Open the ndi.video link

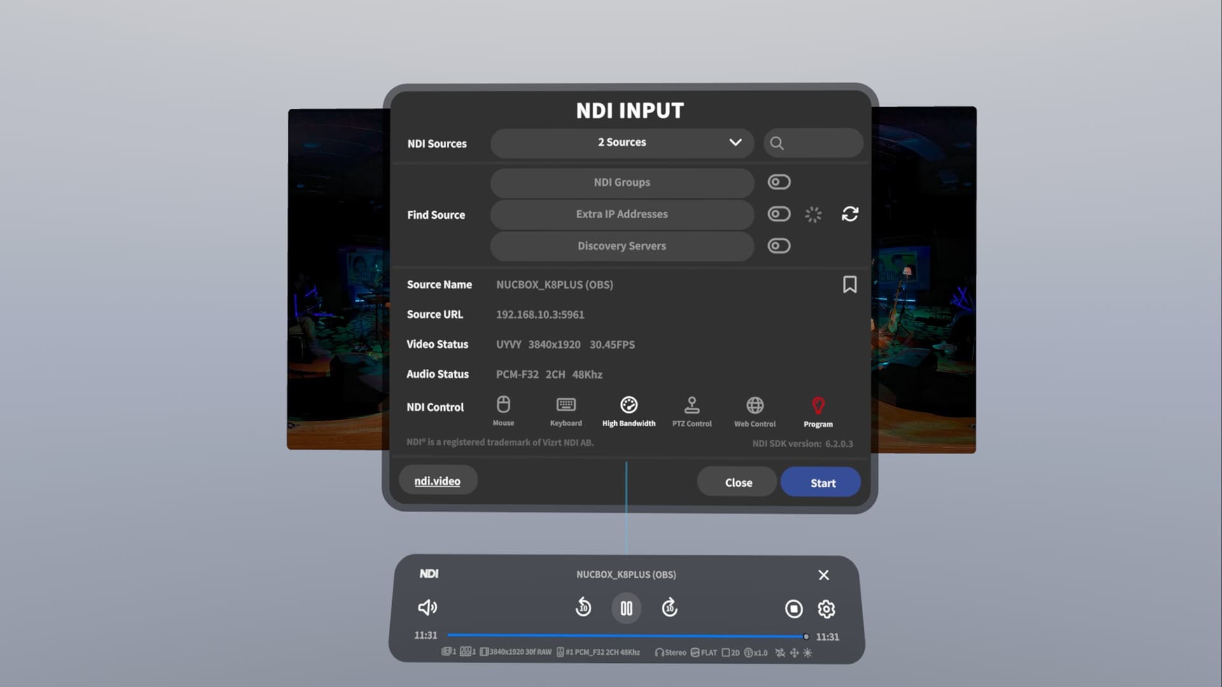click(437, 481)
